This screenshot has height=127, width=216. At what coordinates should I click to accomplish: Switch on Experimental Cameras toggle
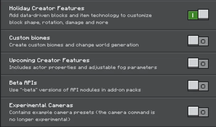(198, 112)
